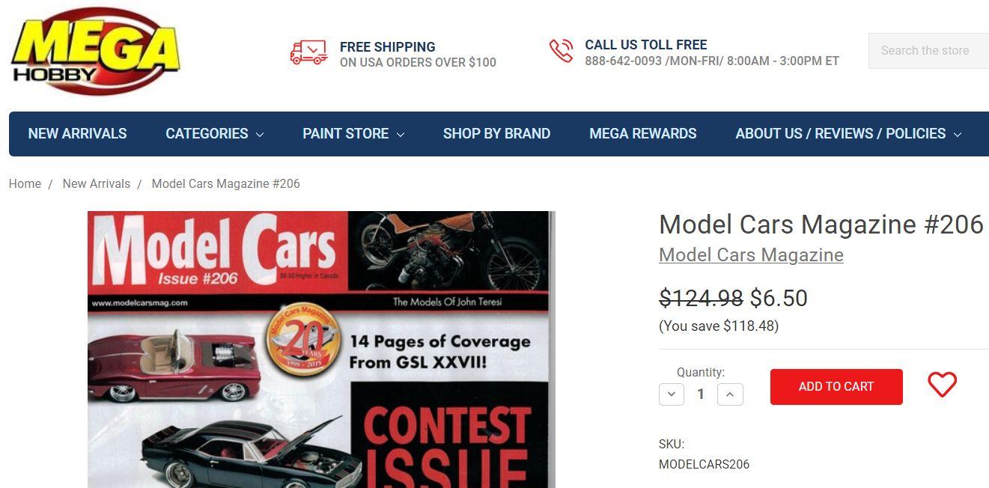Go to New Arrivals breadcrumb link

tap(97, 183)
